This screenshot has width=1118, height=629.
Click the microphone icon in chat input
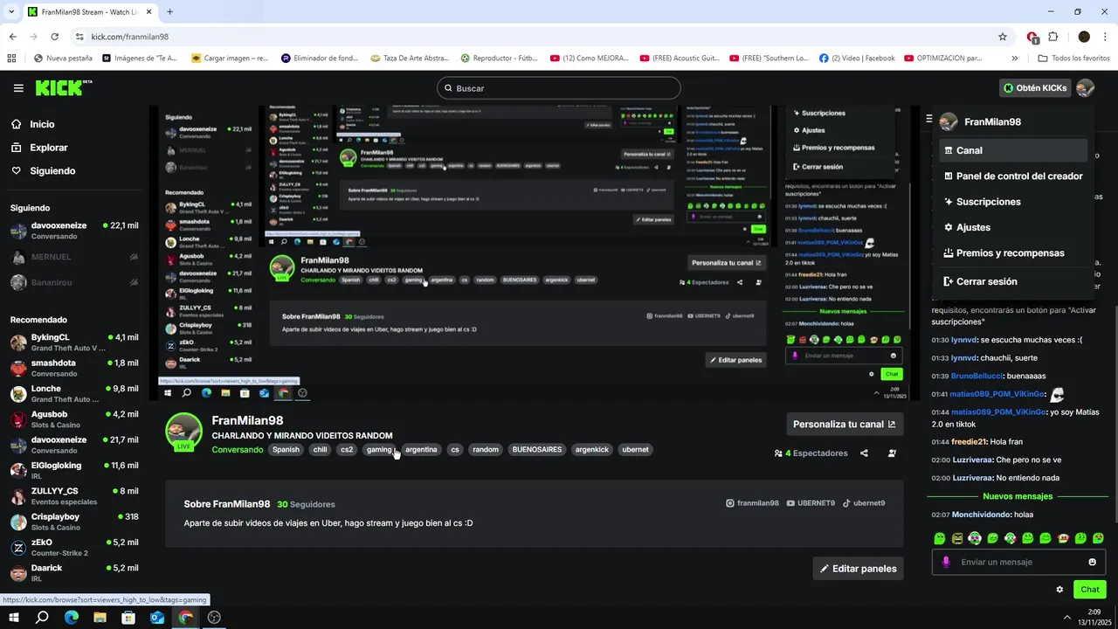(946, 562)
